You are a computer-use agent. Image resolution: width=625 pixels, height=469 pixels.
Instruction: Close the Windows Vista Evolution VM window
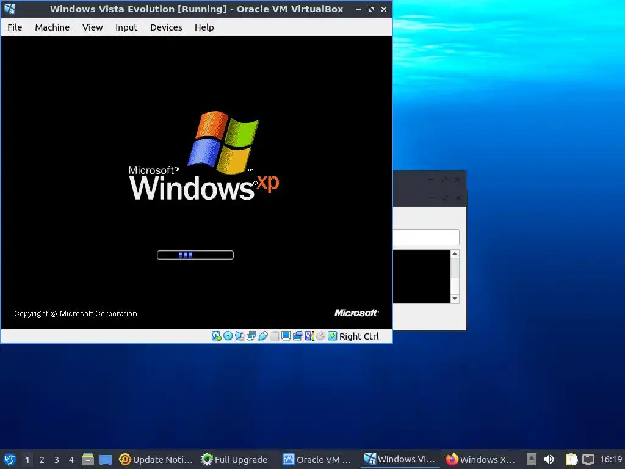[x=384, y=9]
